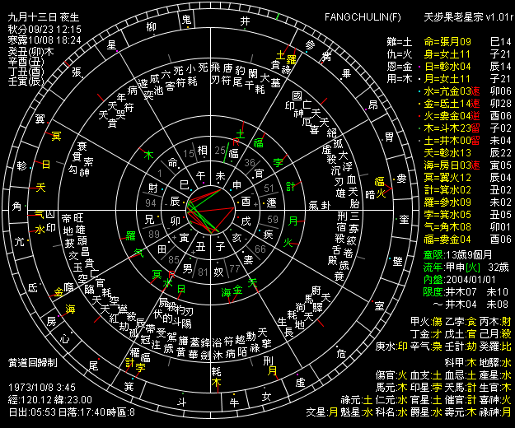
Task: Select the green 木 Jupiter marker near the 命 palace
Action: click(x=149, y=155)
